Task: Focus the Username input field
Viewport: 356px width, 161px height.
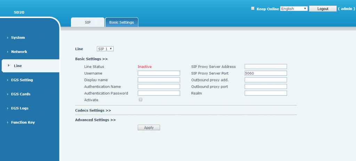Action: tap(159, 73)
